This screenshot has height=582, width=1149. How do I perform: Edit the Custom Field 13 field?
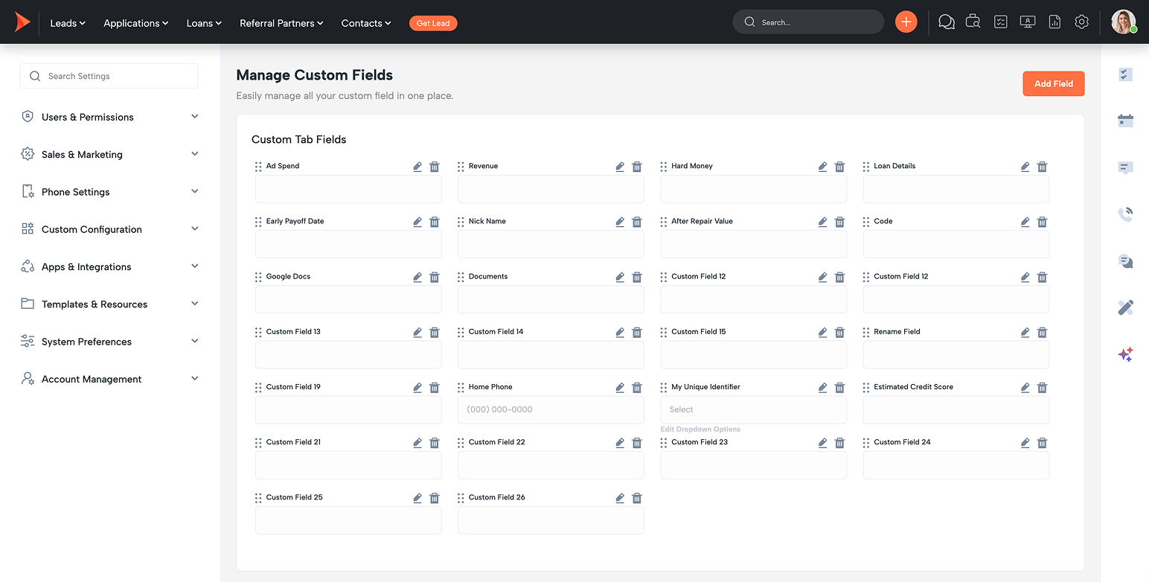pos(417,332)
